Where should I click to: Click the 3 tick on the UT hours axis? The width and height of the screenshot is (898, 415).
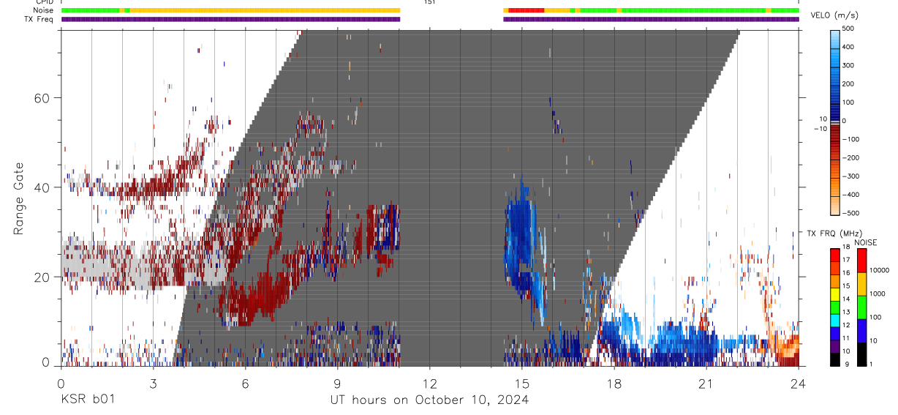153,383
